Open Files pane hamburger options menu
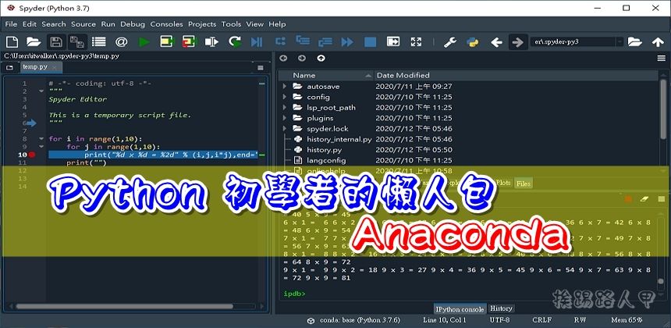Viewport: 671px width, 328px height. tap(661, 59)
